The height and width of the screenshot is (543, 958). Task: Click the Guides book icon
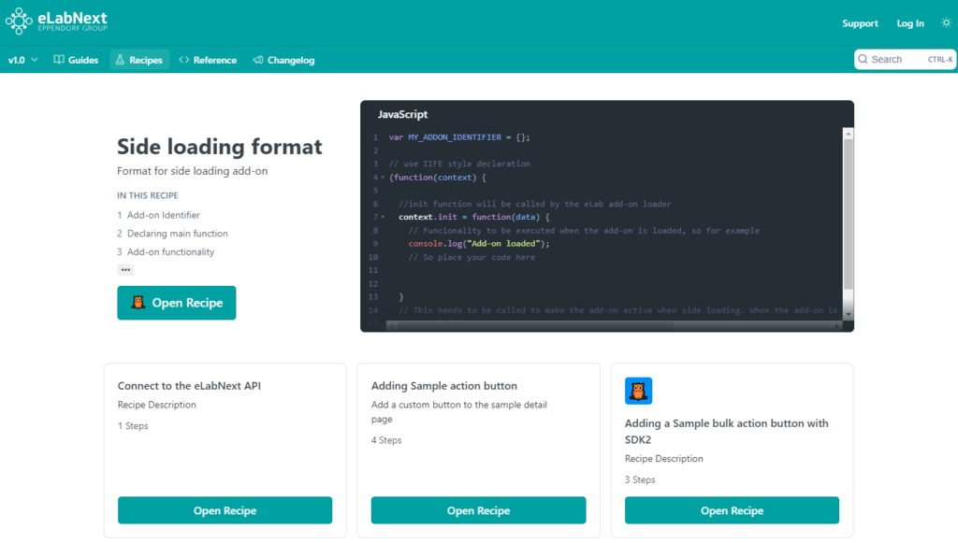click(59, 59)
